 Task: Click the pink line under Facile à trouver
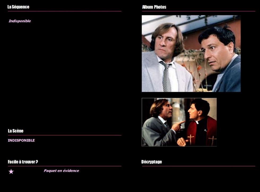point(65,166)
